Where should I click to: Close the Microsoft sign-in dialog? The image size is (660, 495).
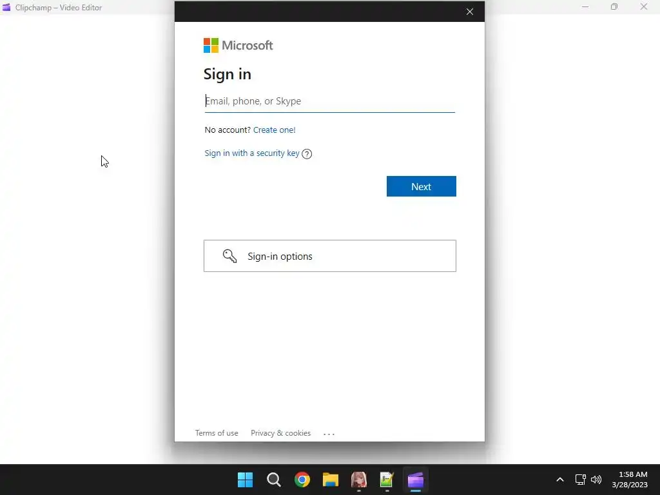coord(470,12)
